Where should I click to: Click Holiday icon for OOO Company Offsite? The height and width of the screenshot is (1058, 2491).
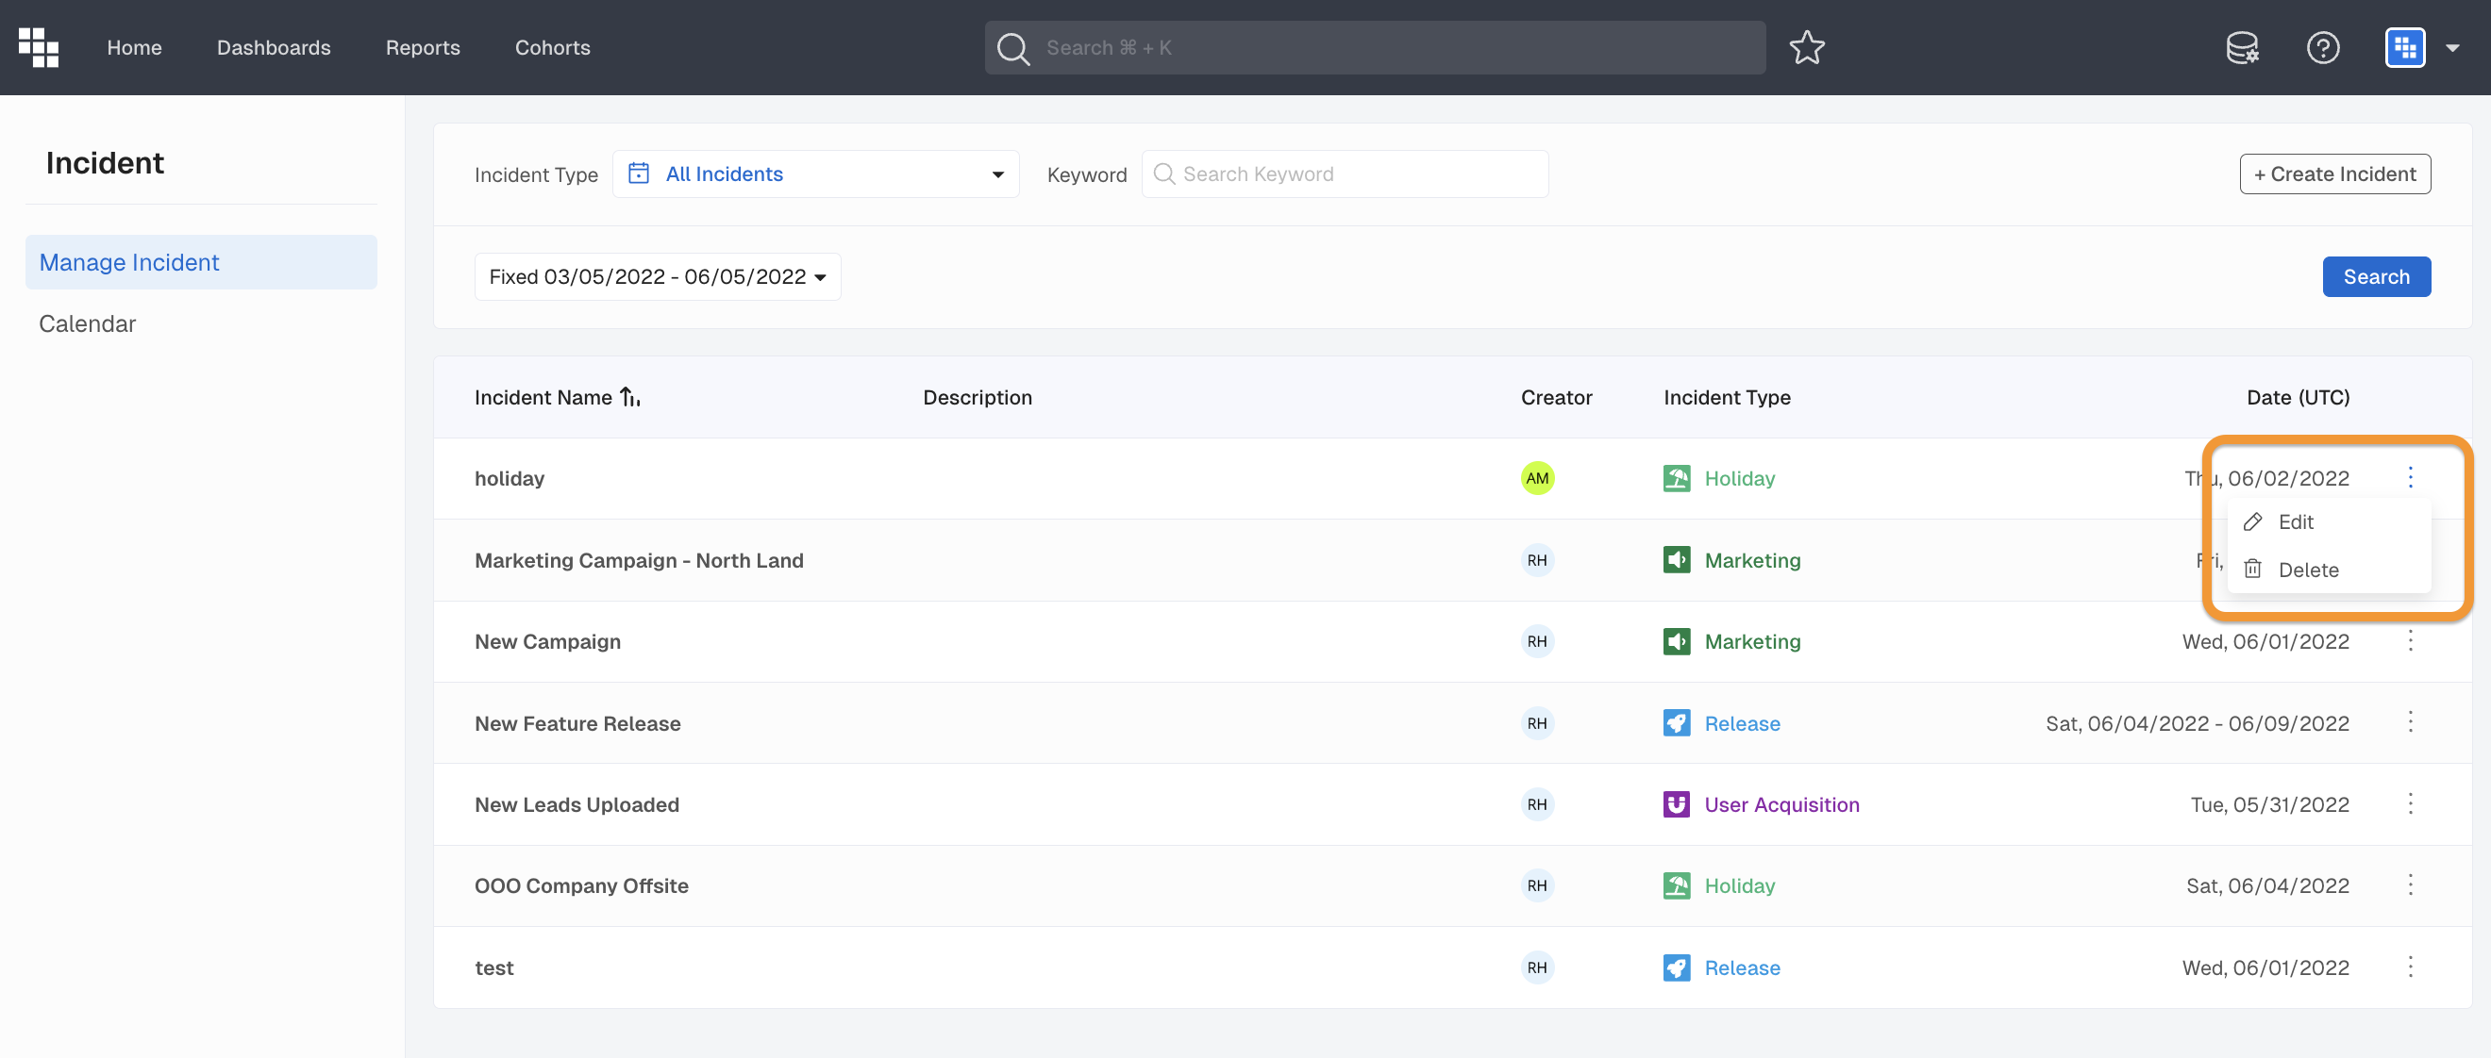1676,886
